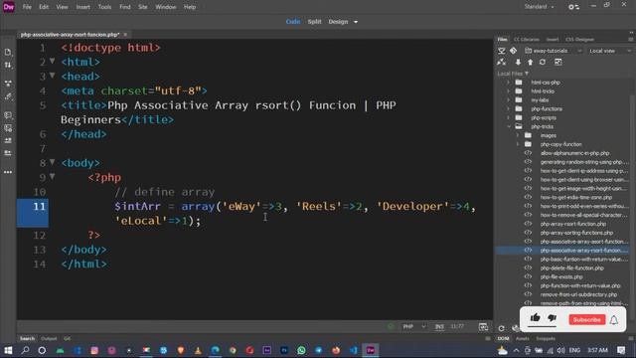Click the Local Files column header

tap(513, 74)
